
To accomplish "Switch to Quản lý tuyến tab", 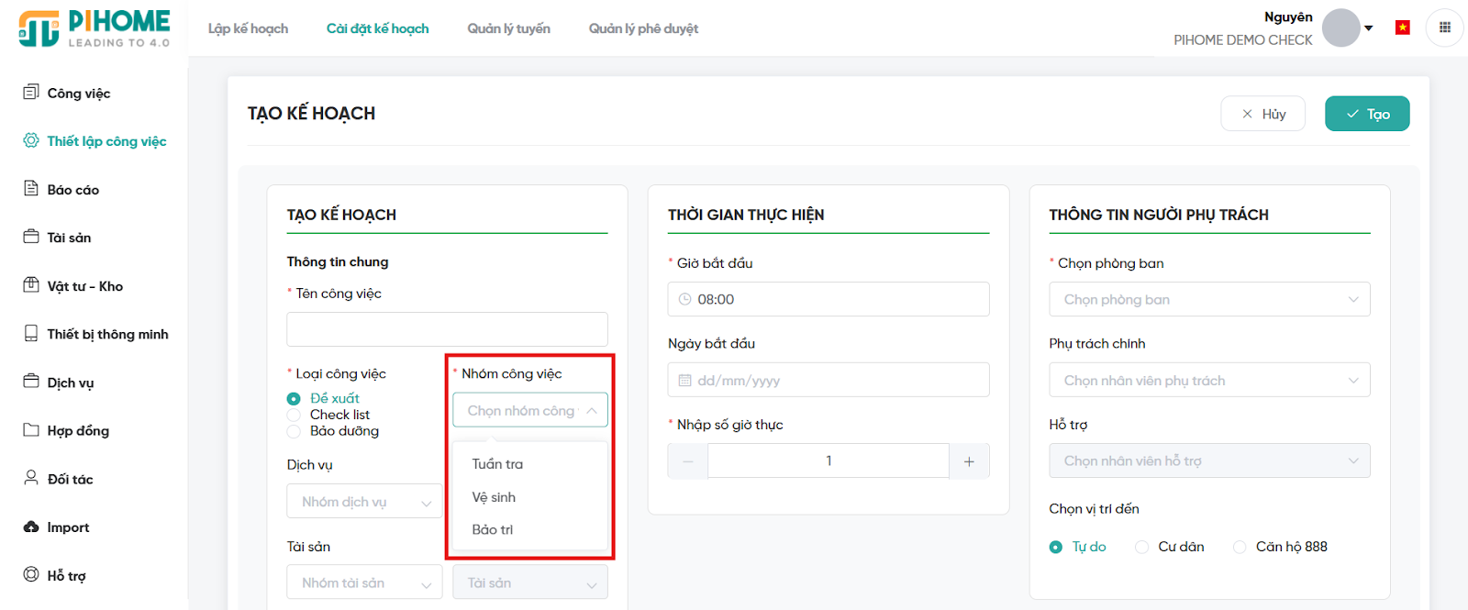I will coord(508,28).
